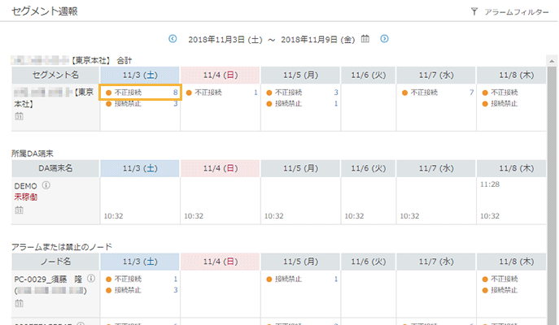The width and height of the screenshot is (559, 325).
Task: Open 不正接続 3 in segment row 11/5
Action: point(301,93)
